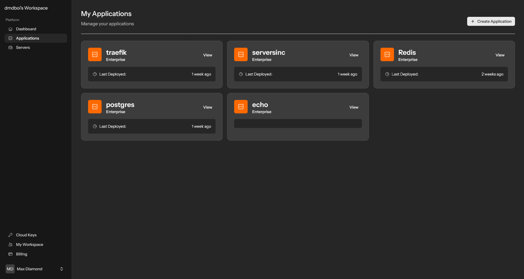
Task: Open Cloud Keys in the sidebar
Action: pos(36,235)
